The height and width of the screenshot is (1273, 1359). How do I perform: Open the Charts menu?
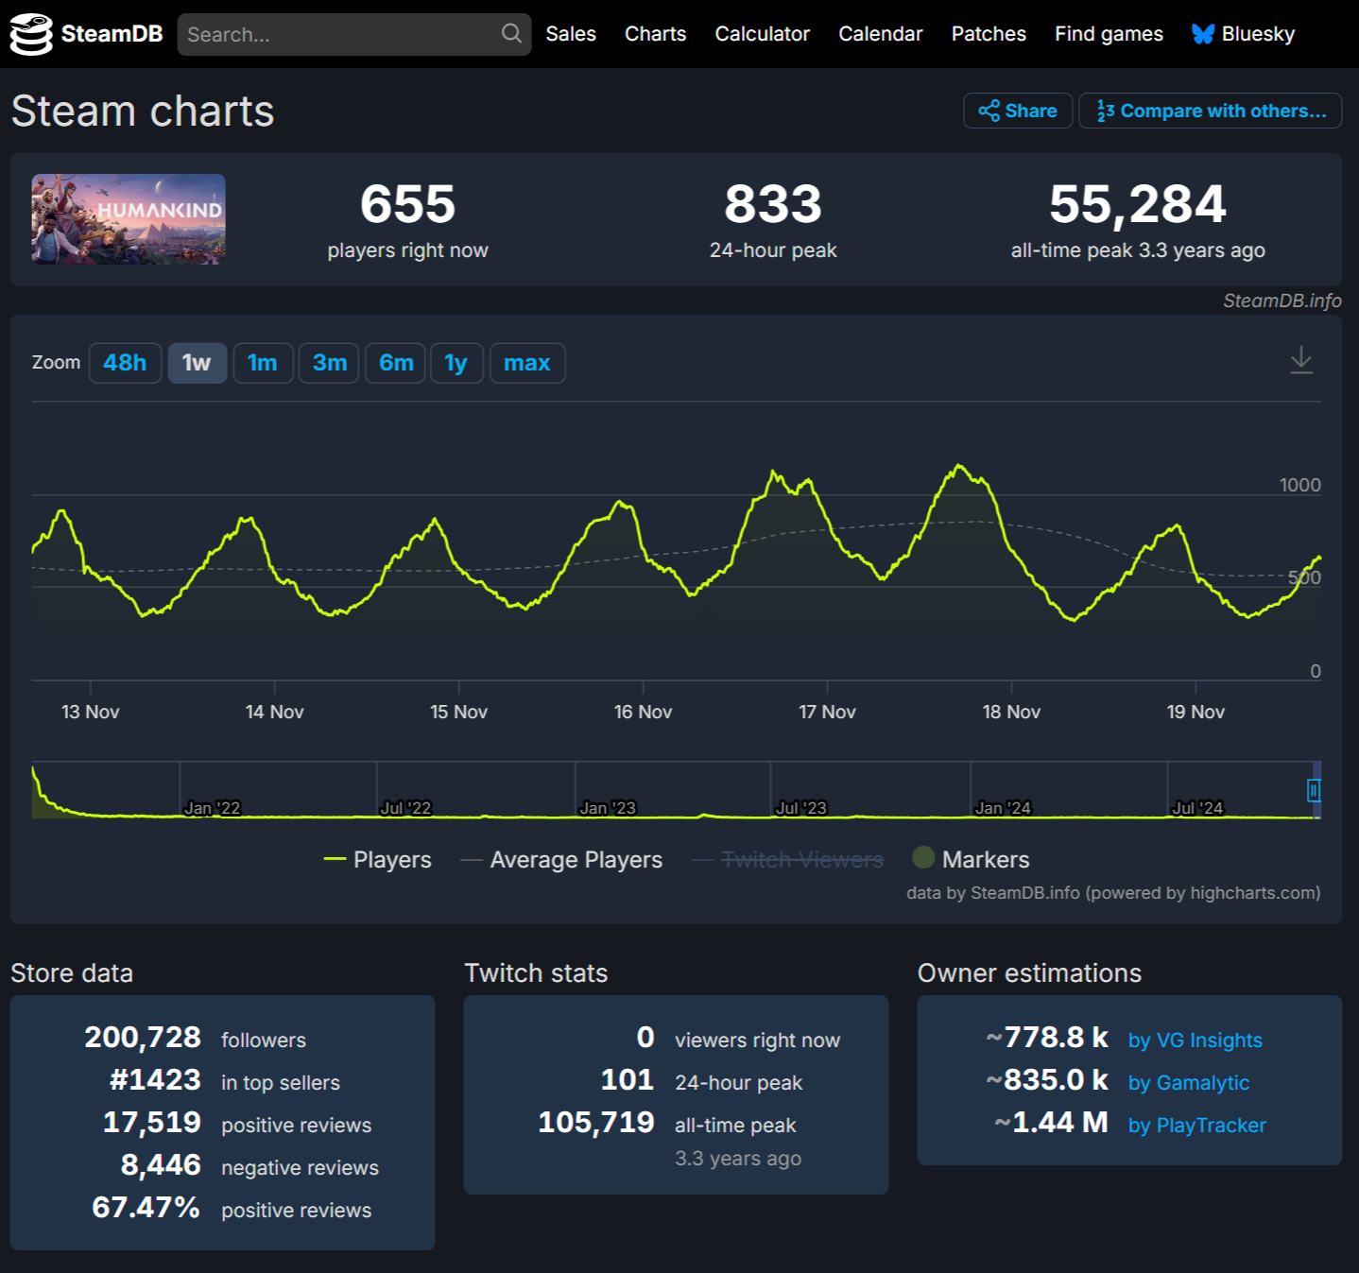(x=655, y=34)
